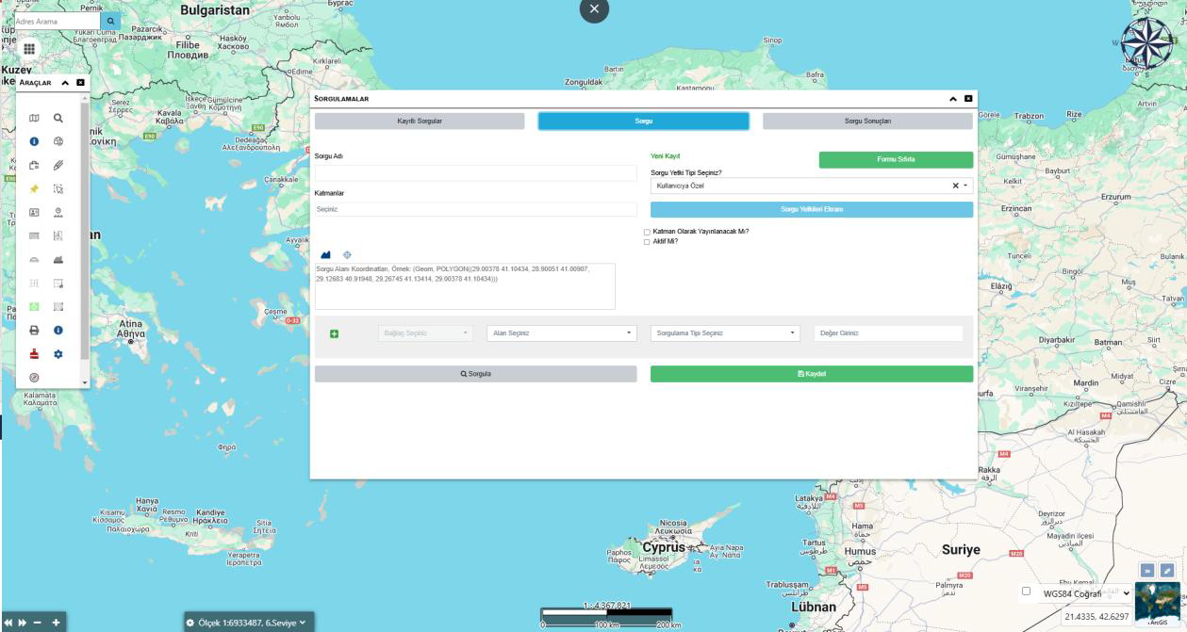Click the 'Formu Sıfırla' button
1187x632 pixels.
pos(896,159)
